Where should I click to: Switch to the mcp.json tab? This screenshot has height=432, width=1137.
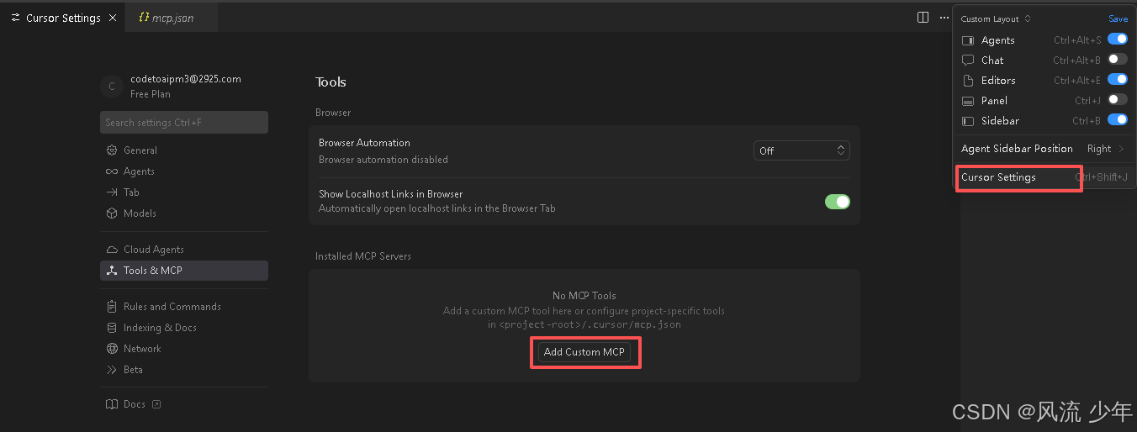click(x=172, y=18)
